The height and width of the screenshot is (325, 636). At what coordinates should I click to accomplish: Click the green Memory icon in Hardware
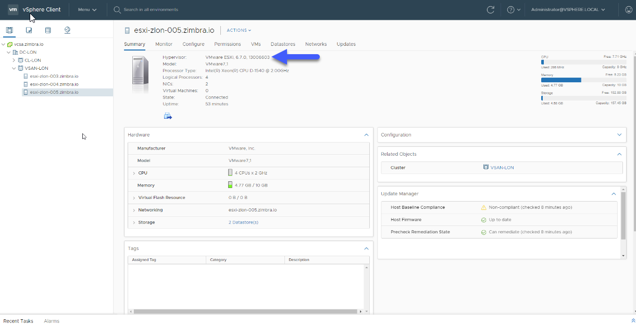[x=230, y=185]
